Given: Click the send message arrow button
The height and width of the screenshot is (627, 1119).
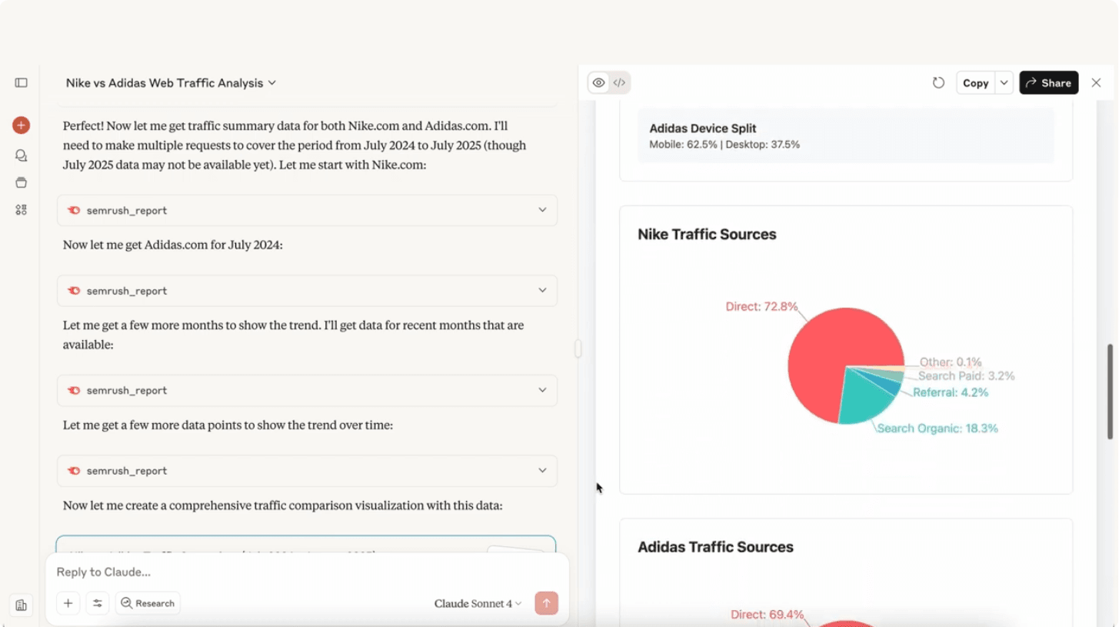Looking at the screenshot, I should [x=546, y=603].
